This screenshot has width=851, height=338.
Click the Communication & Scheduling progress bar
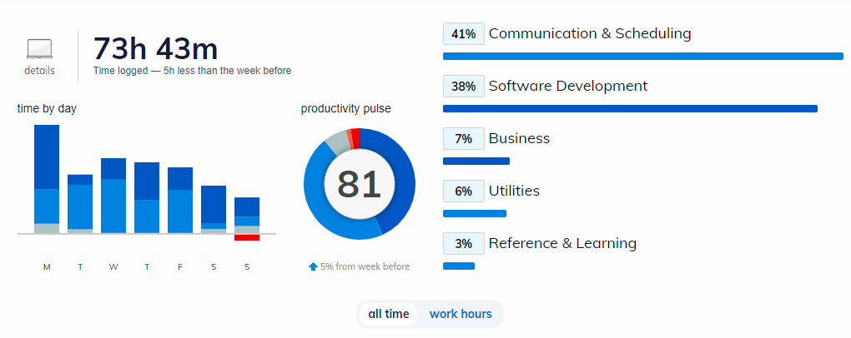642,57
